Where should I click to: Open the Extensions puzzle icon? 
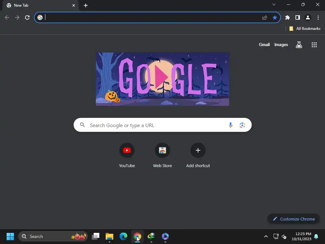pos(288,18)
